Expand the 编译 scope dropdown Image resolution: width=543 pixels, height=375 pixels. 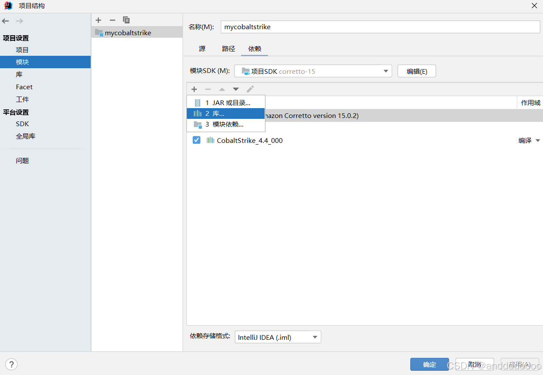click(538, 141)
